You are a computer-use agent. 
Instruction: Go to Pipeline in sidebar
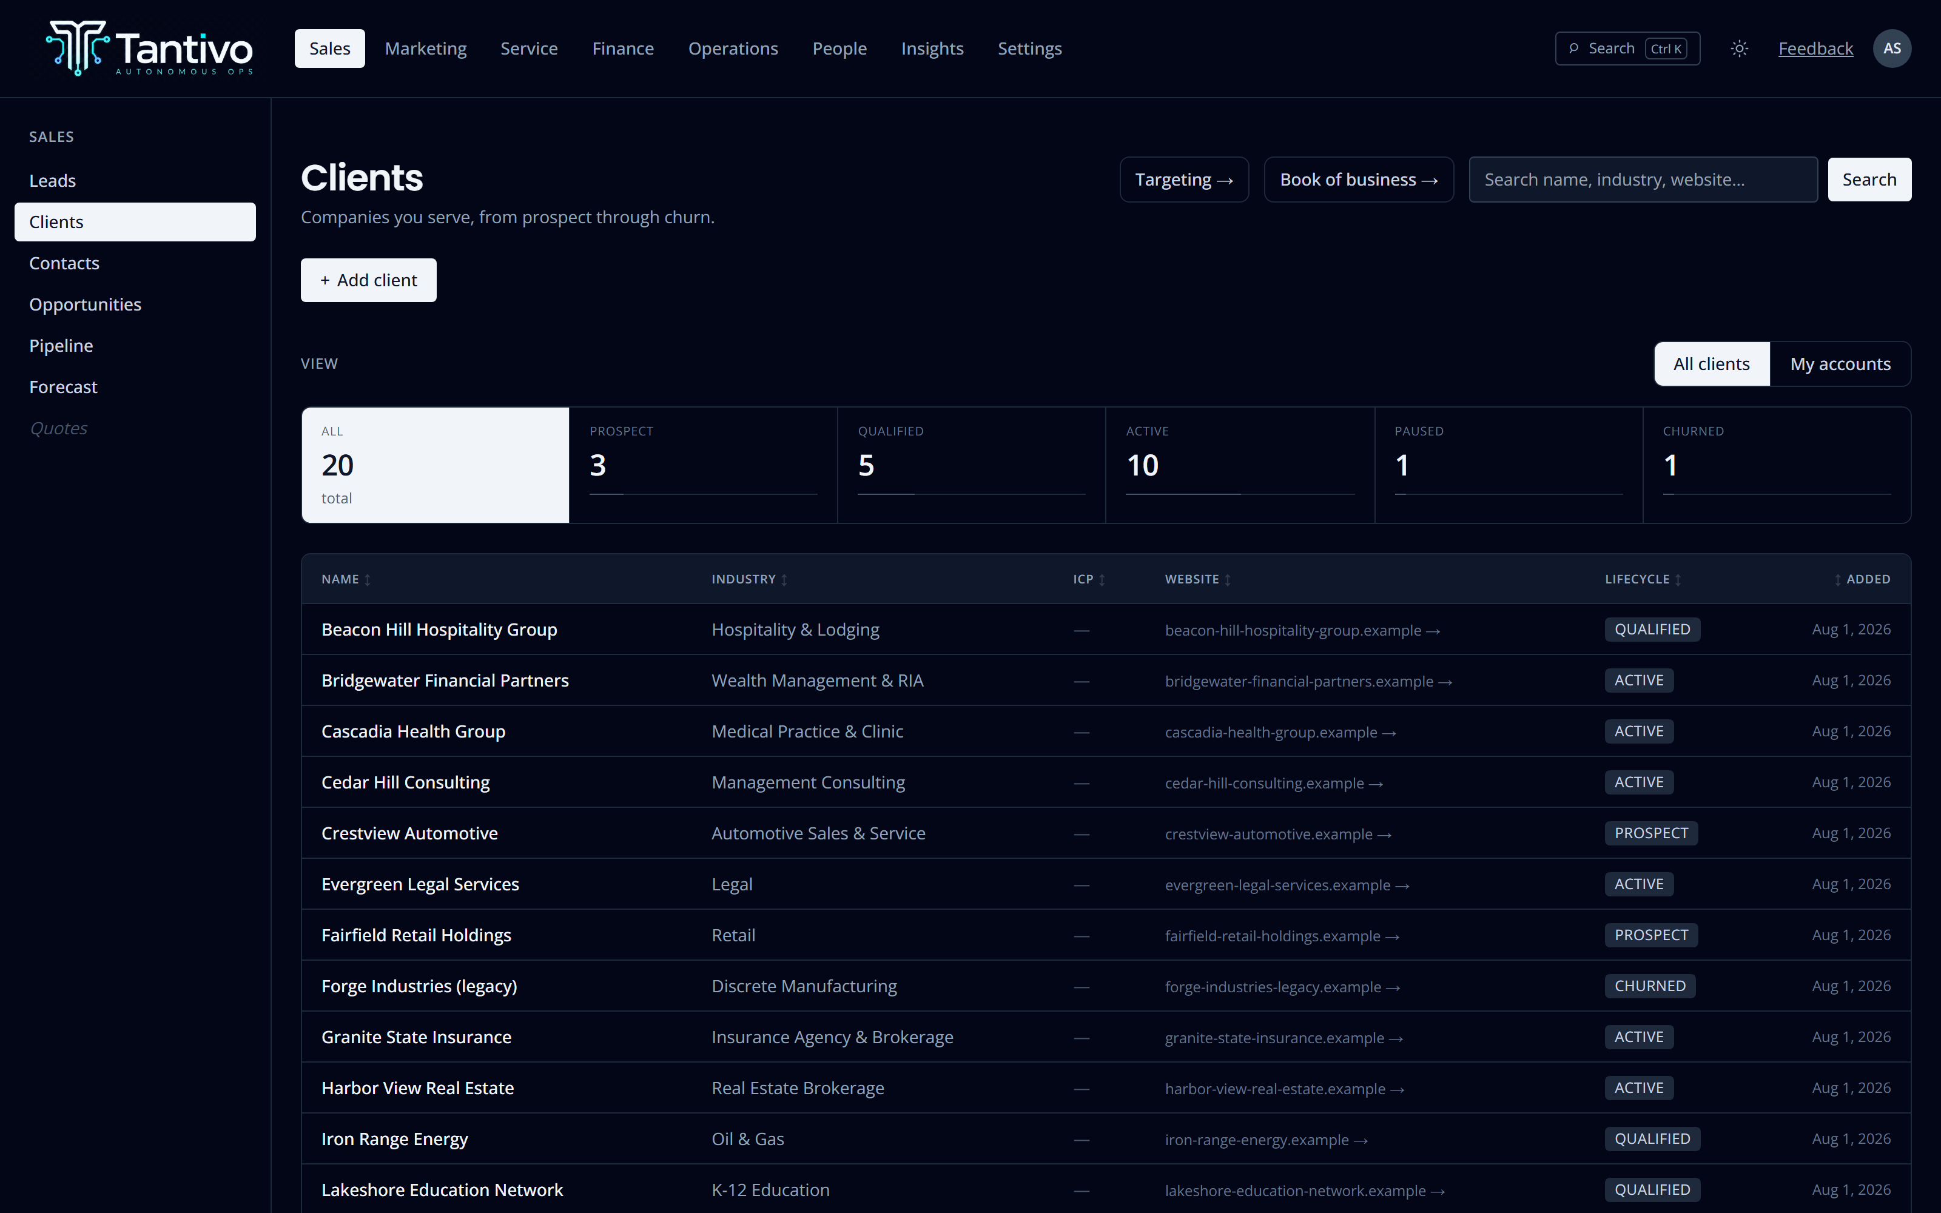(135, 346)
